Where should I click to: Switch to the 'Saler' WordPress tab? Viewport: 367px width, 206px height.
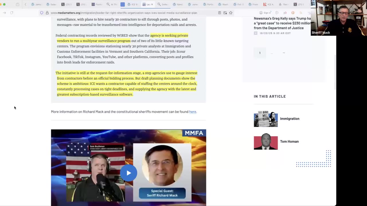[x=51, y=4]
